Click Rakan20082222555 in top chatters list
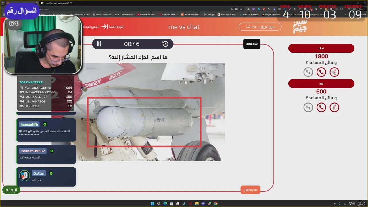This screenshot has width=368, height=207. 40,92
